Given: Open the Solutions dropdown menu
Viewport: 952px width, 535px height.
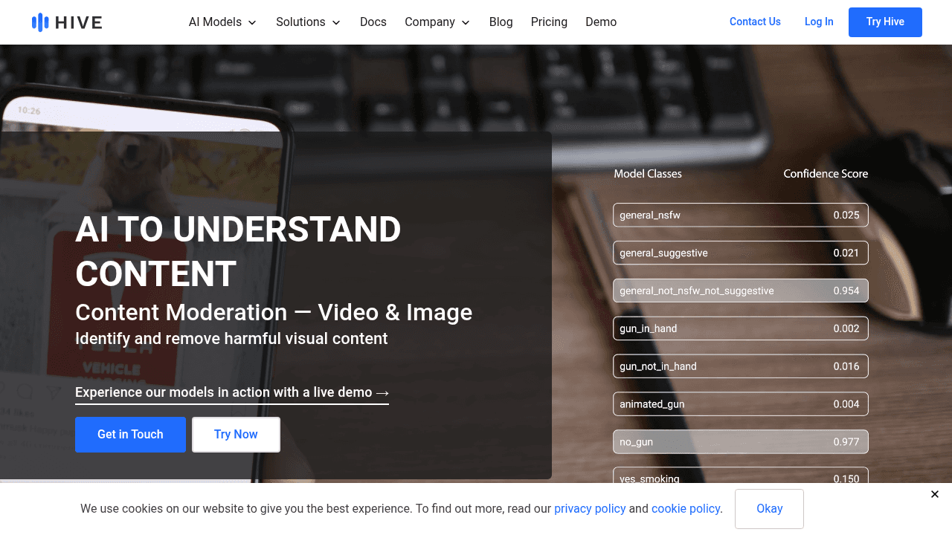Looking at the screenshot, I should [308, 22].
